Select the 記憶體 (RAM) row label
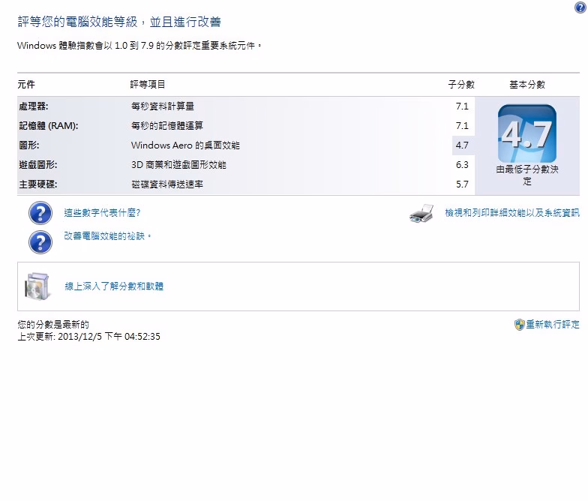This screenshot has height=501, width=588. tap(48, 126)
